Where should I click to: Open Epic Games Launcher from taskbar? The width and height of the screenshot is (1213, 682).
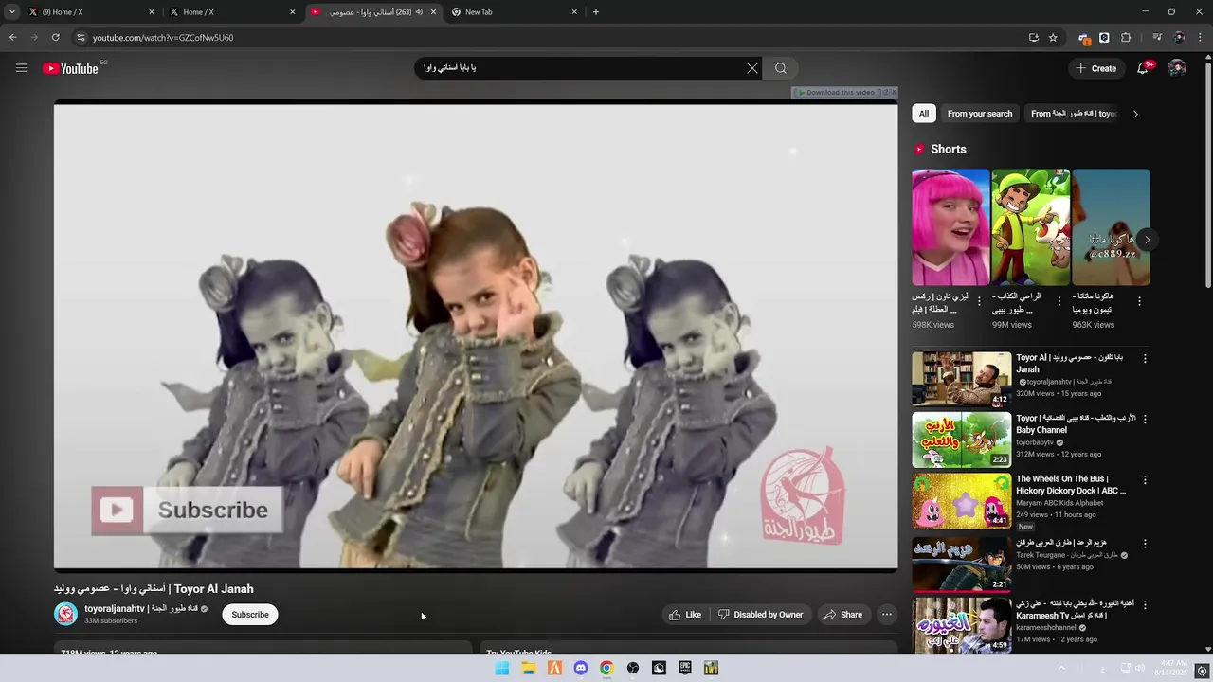point(685,668)
